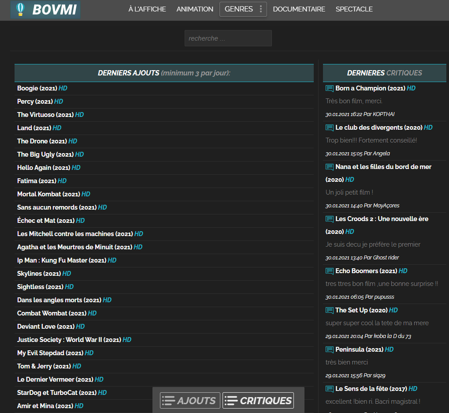Screen dimensions: 449x413
Task: Open Agatha et les Meurtres de Minuit
Action: pos(80,247)
